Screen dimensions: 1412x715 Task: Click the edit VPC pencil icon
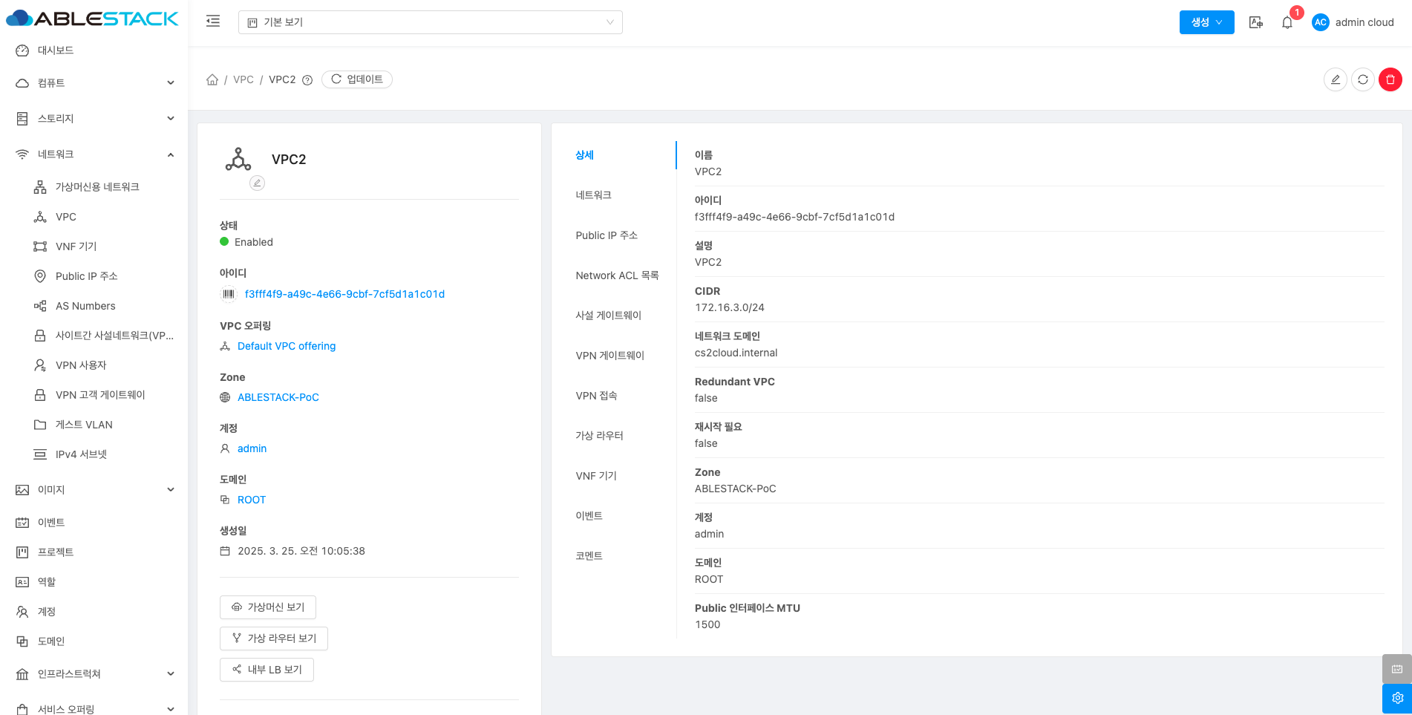[x=1335, y=79]
